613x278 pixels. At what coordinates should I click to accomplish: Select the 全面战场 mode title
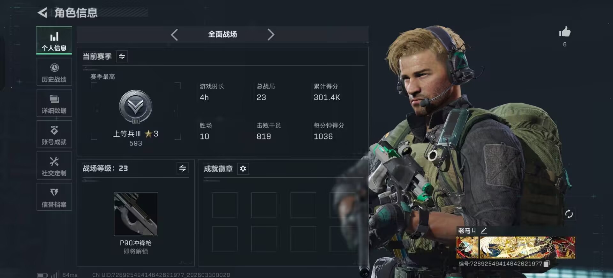[x=223, y=34]
